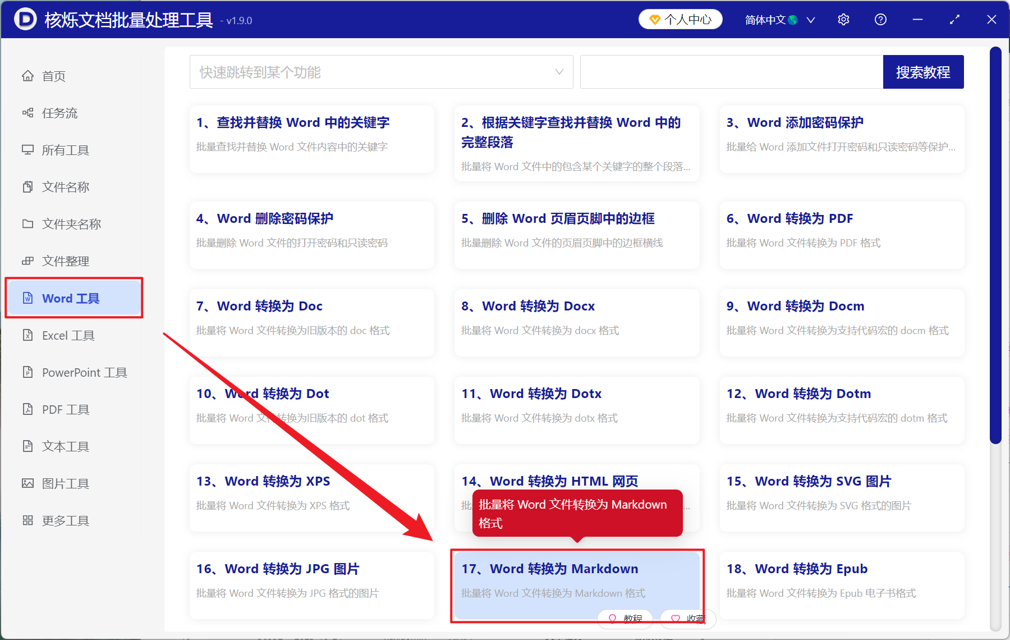Open the 文件夹名称 folder rename icon
1010x640 pixels.
[28, 224]
